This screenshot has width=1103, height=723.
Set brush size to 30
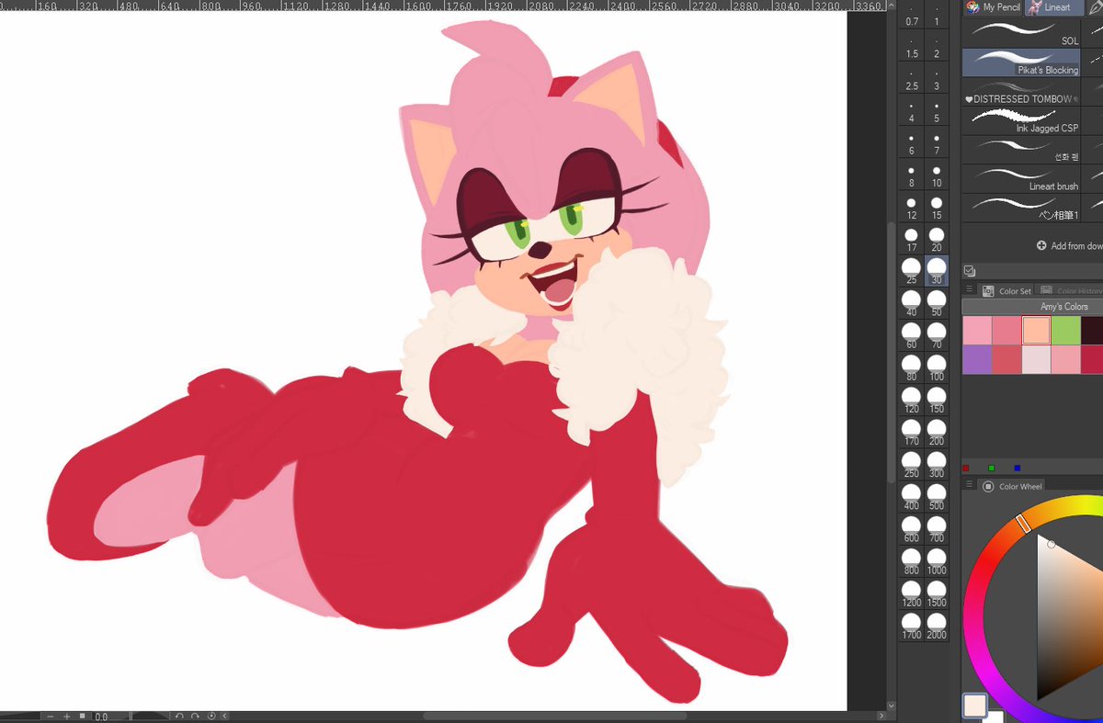[x=937, y=272]
